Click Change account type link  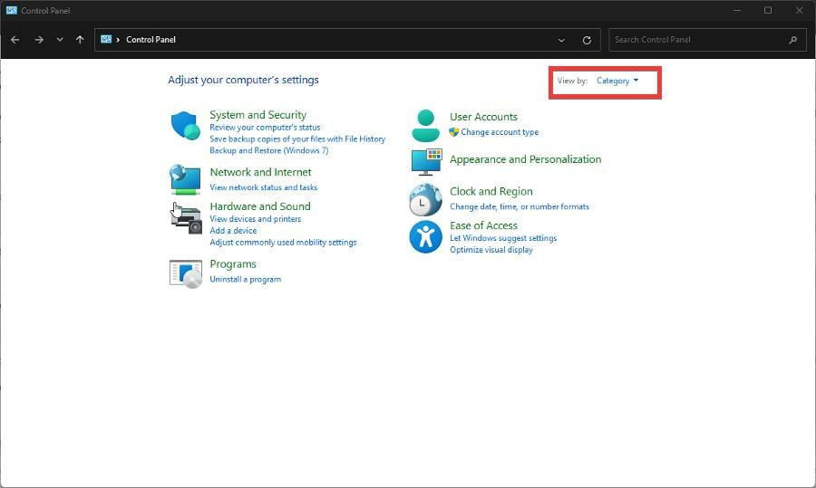click(500, 132)
